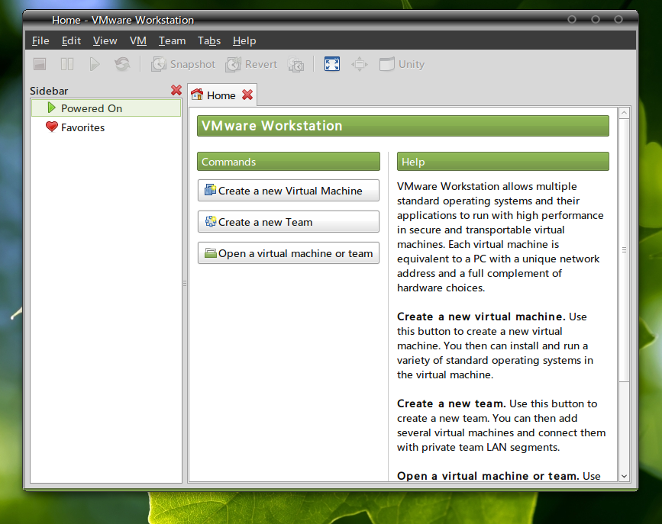Select Powered On in the sidebar

(106, 108)
